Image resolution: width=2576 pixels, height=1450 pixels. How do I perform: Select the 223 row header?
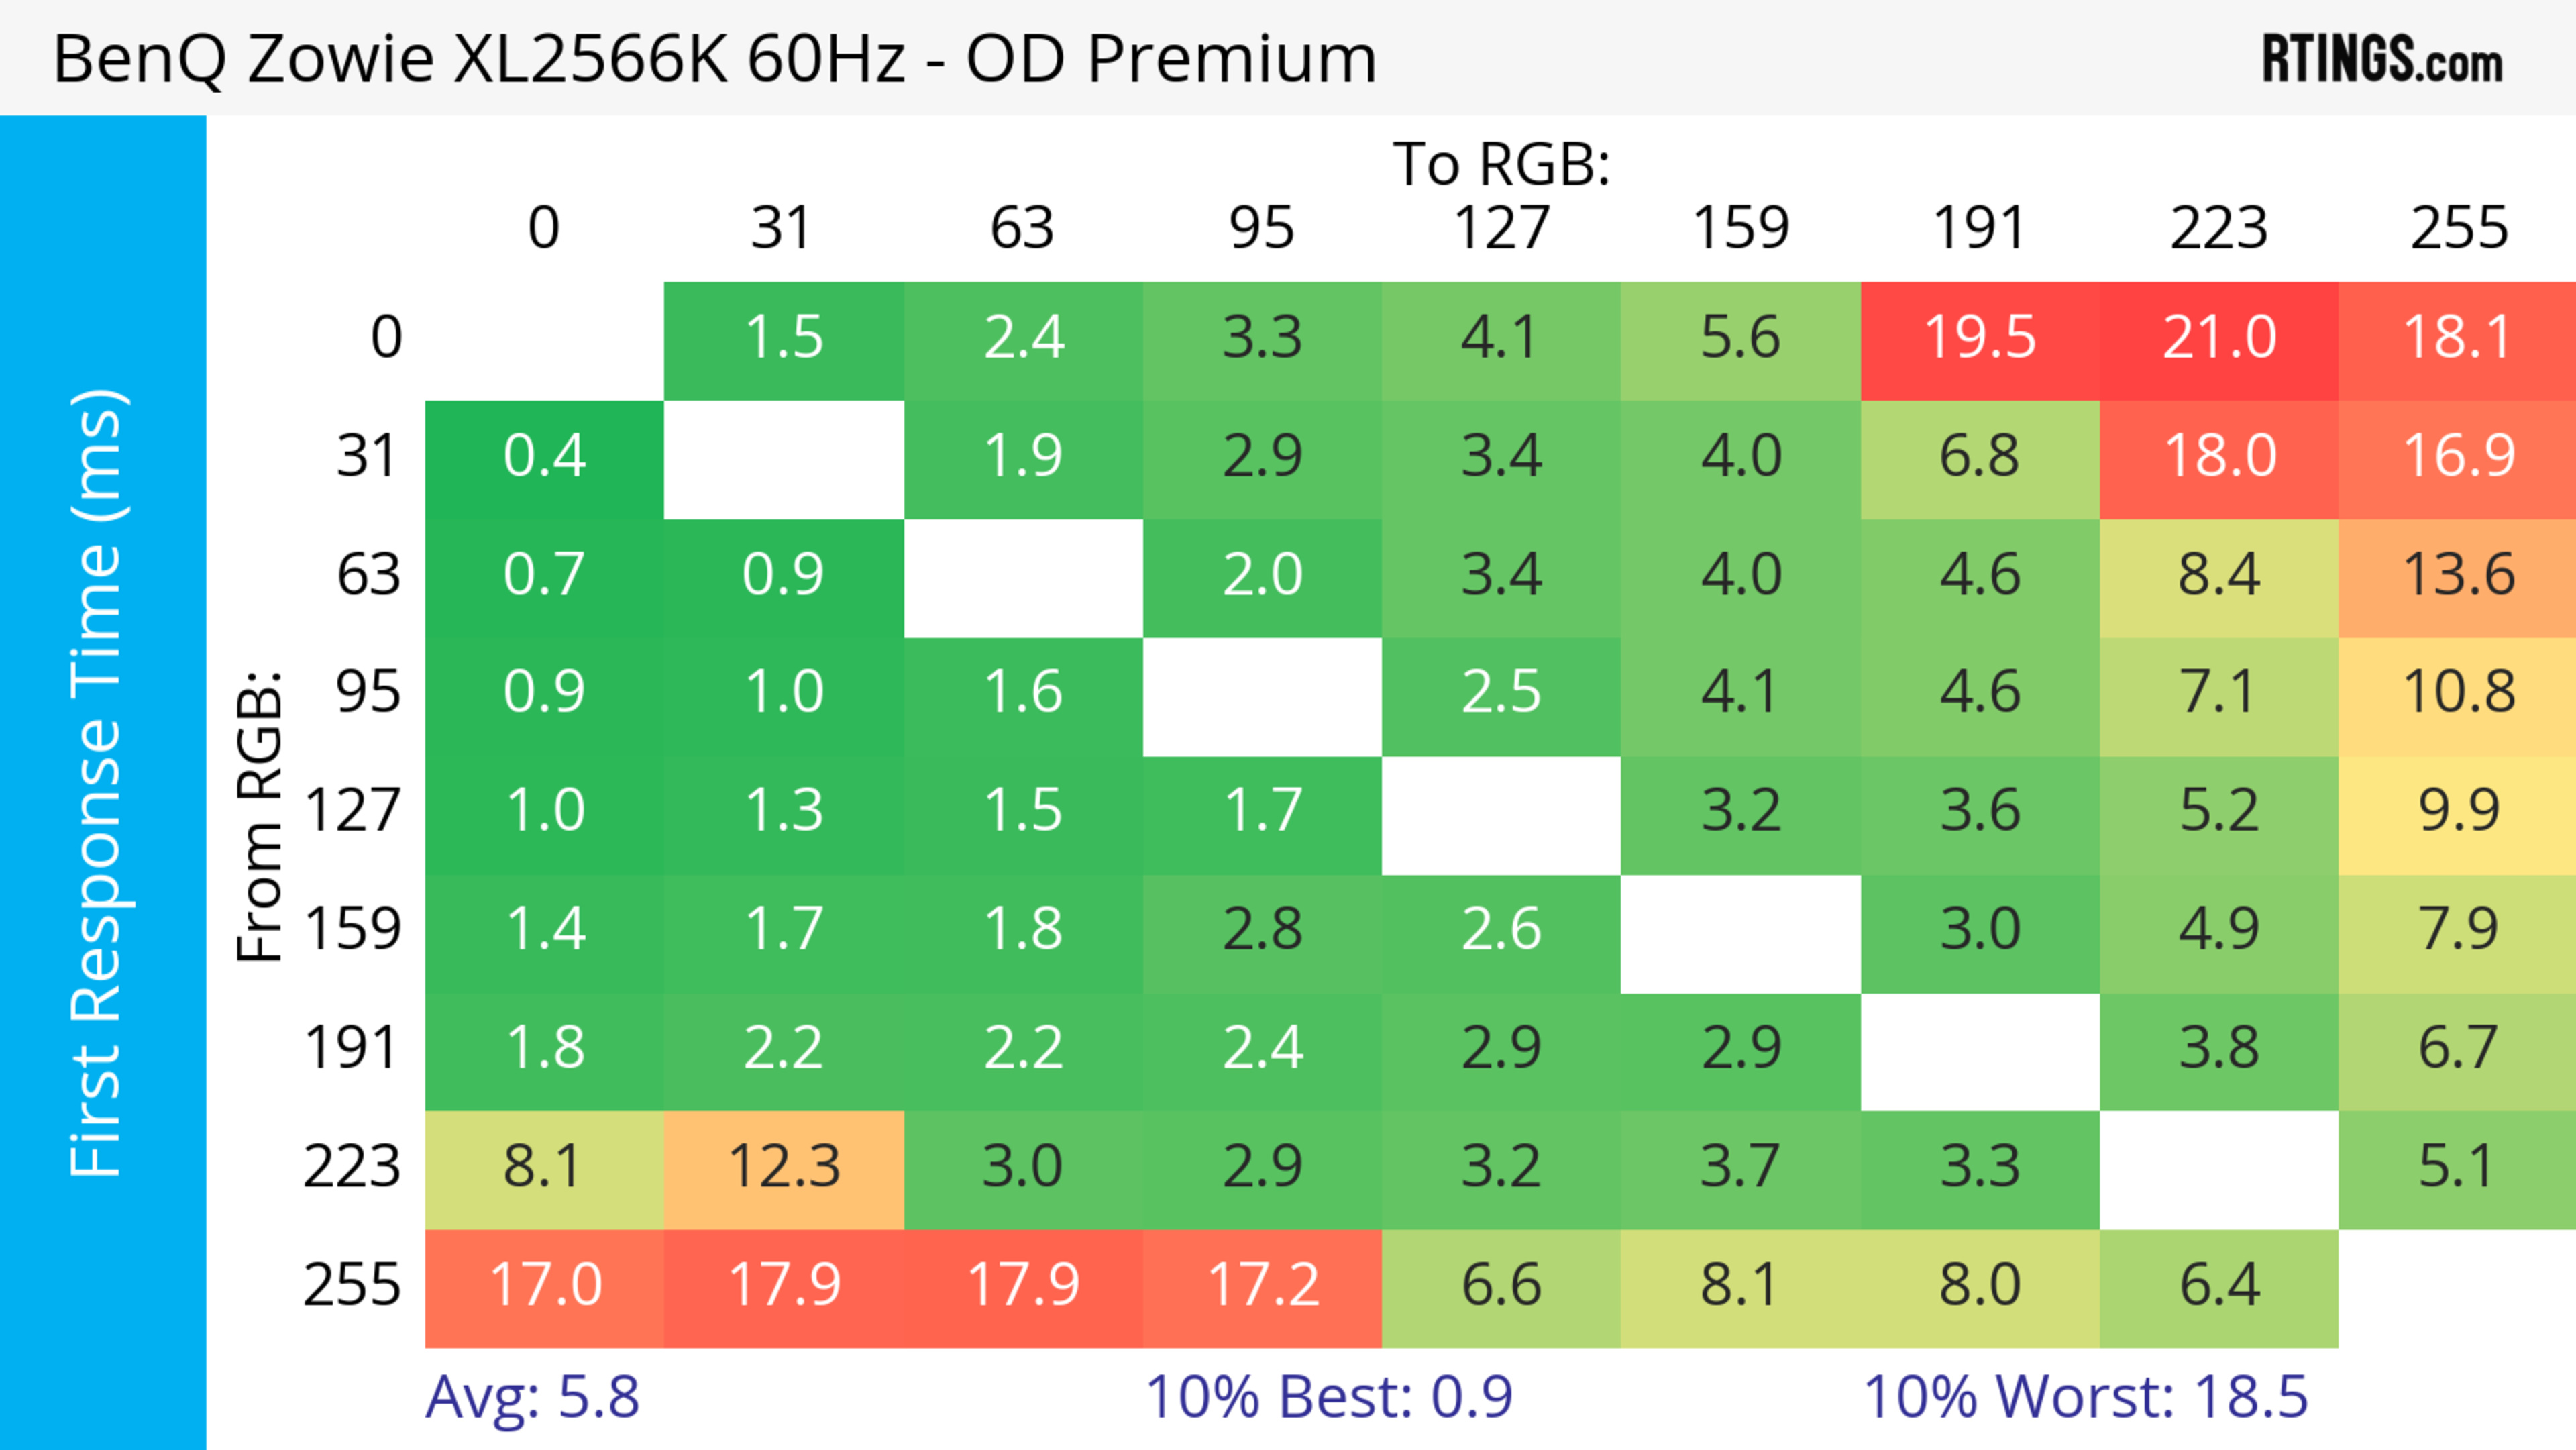[x=352, y=1167]
